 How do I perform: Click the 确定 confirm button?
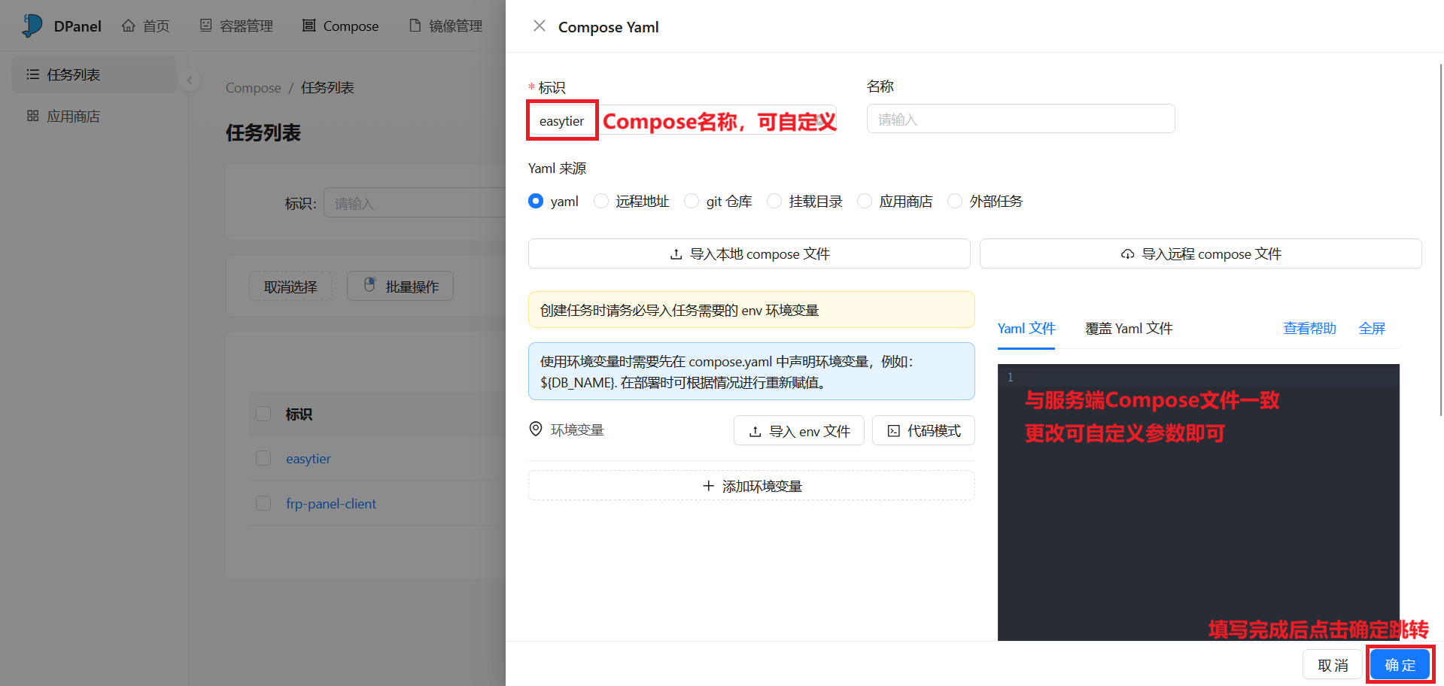click(1400, 665)
